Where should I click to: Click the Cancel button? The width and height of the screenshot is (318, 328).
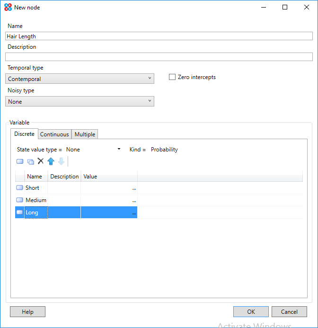[289, 311]
